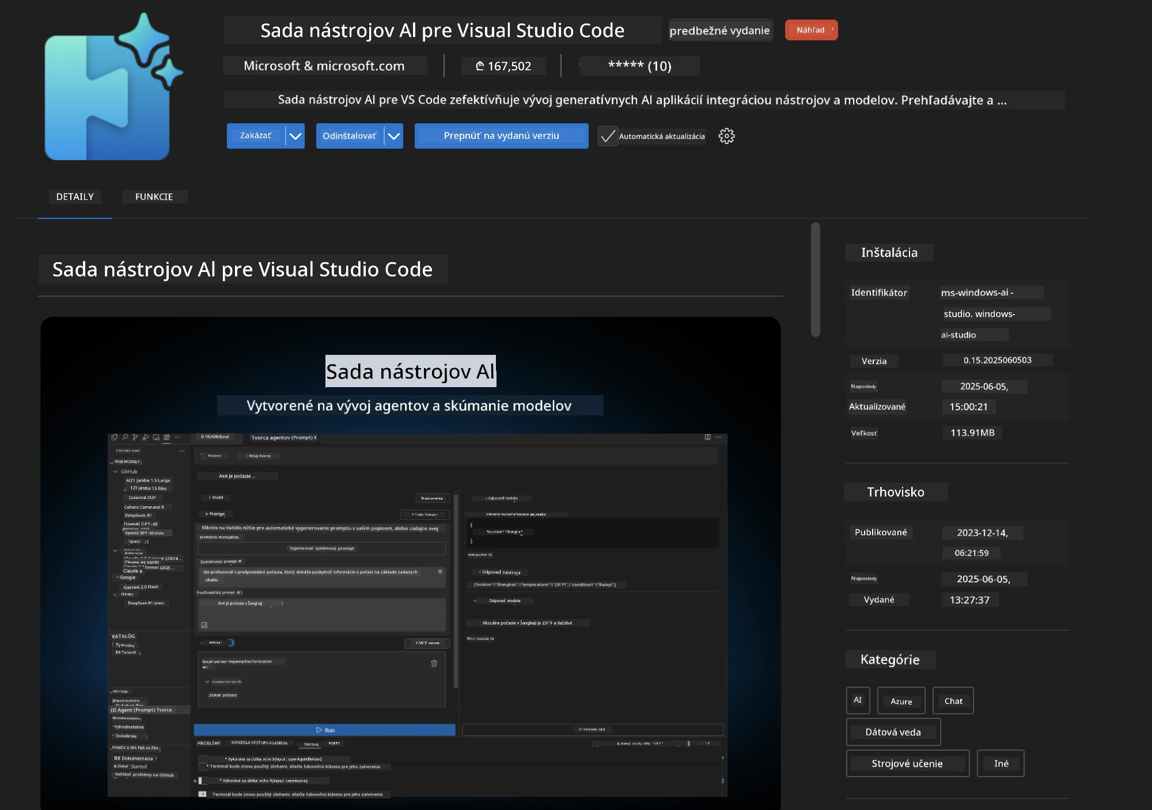
Task: Click Remote Explorer icon in README screenshot
Action: [156, 437]
